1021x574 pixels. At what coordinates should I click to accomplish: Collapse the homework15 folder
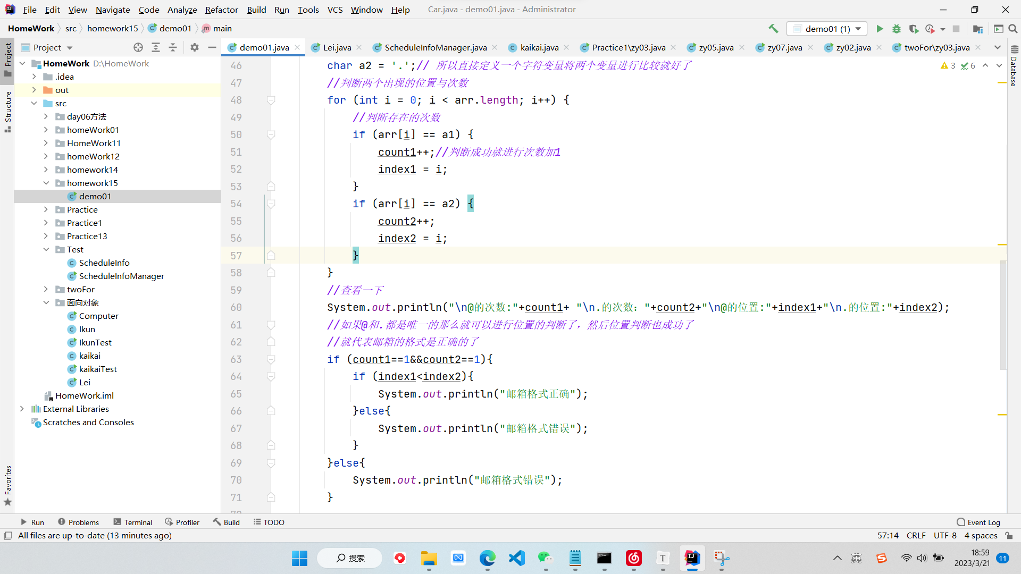tap(46, 183)
